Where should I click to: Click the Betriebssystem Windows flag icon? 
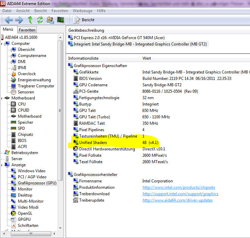(7, 153)
